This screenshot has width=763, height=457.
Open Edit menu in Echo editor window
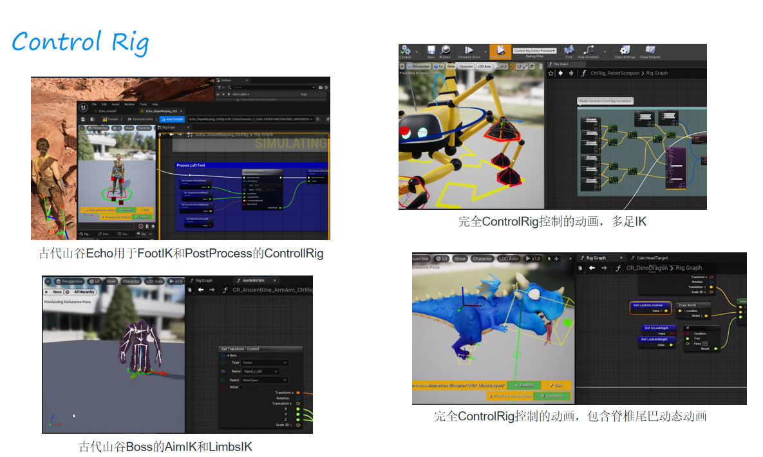click(104, 104)
